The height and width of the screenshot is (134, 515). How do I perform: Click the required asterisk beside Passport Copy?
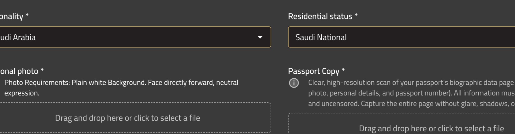pos(343,70)
